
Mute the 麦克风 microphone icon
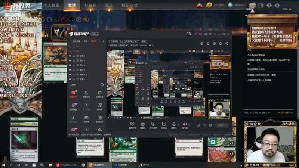point(174,124)
